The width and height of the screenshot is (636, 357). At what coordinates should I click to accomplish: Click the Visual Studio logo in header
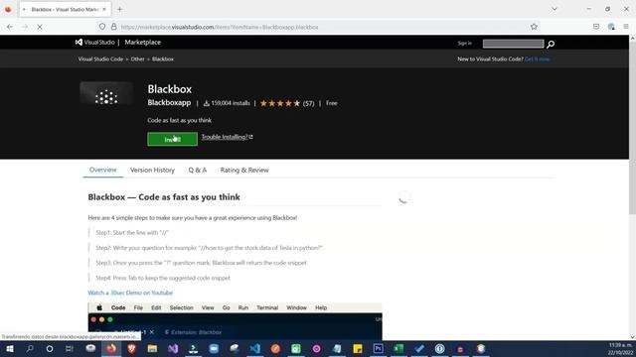pos(95,42)
